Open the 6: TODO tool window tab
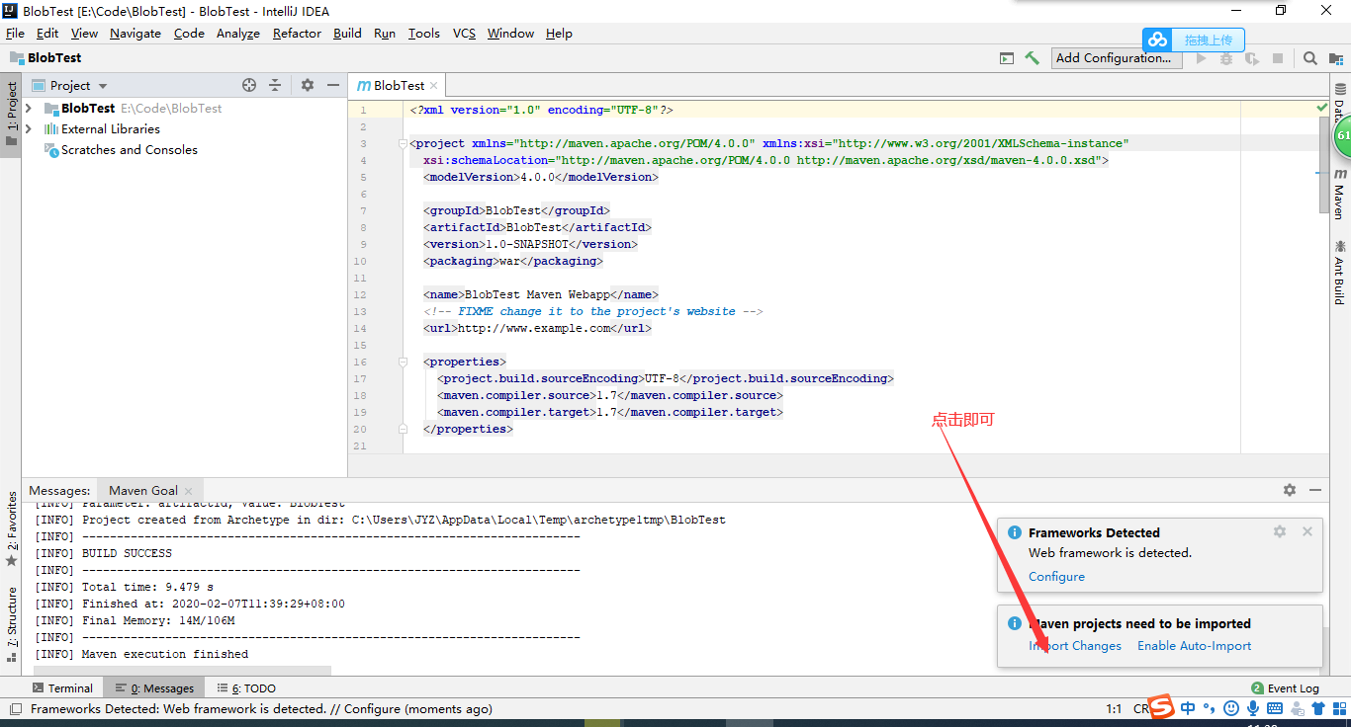Screen dimensions: 1351x727 pos(247,688)
